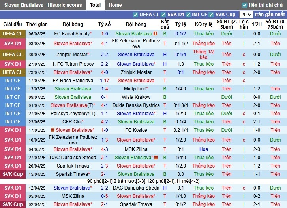Click the trận gần nhất label

tap(270, 15)
